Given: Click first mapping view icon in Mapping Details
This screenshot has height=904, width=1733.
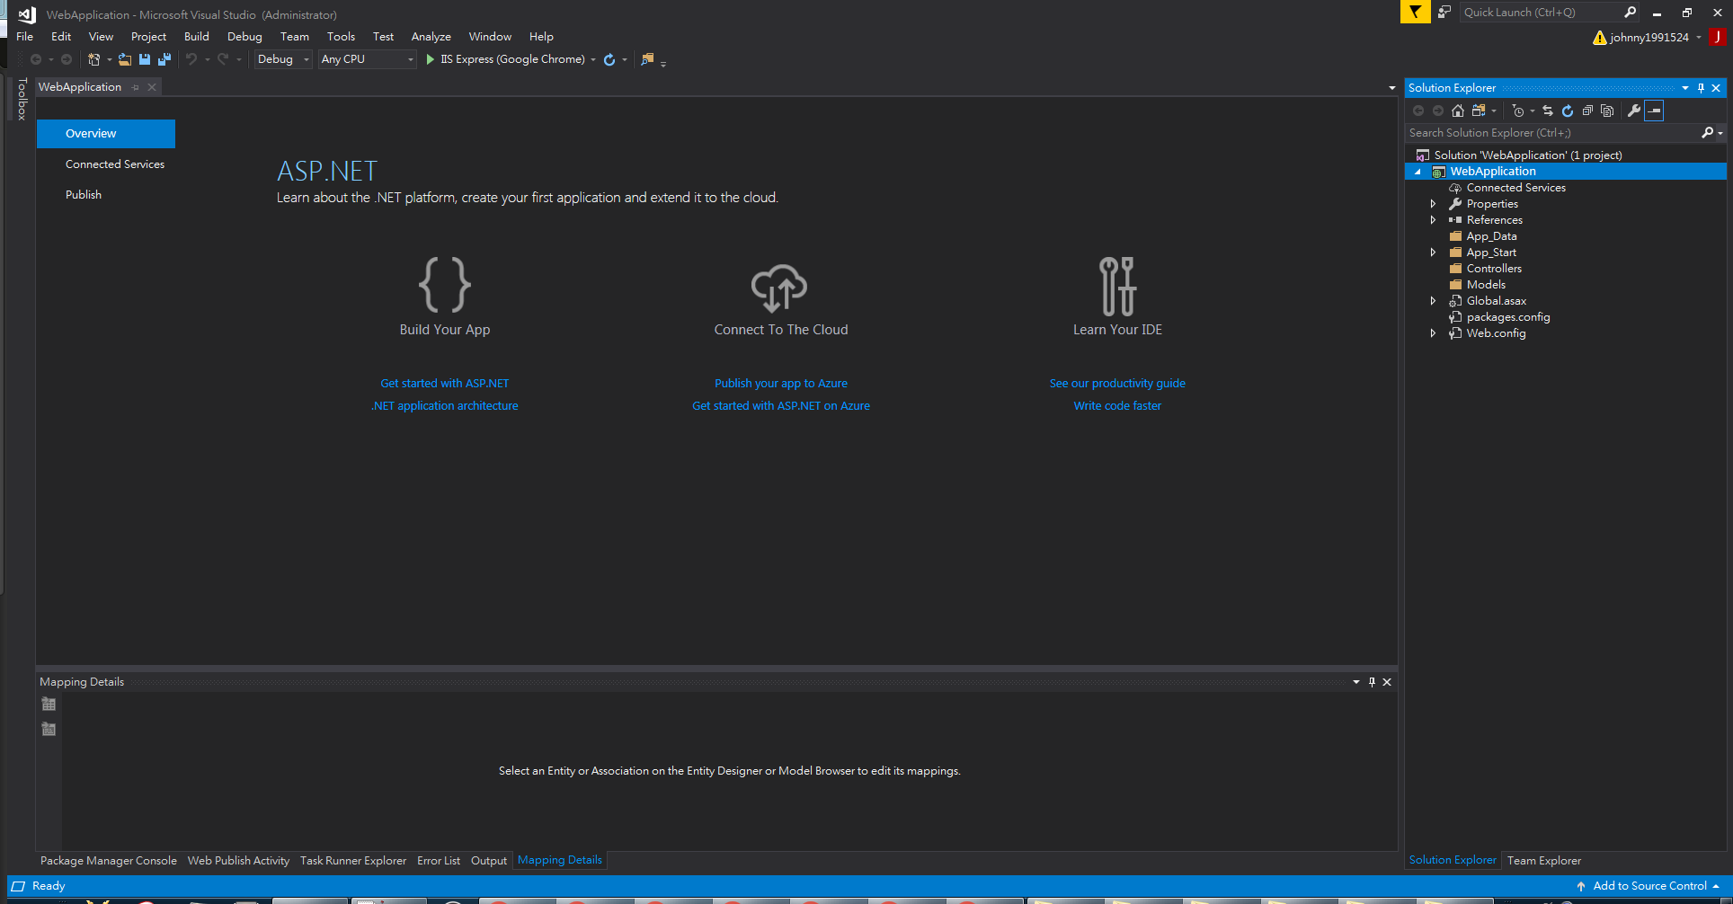Looking at the screenshot, I should 49,705.
